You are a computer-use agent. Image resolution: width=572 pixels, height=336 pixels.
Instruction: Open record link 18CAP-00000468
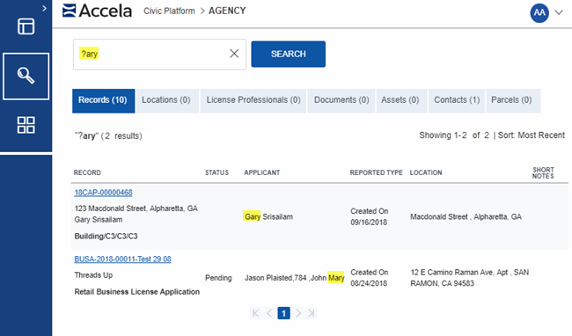tap(103, 193)
